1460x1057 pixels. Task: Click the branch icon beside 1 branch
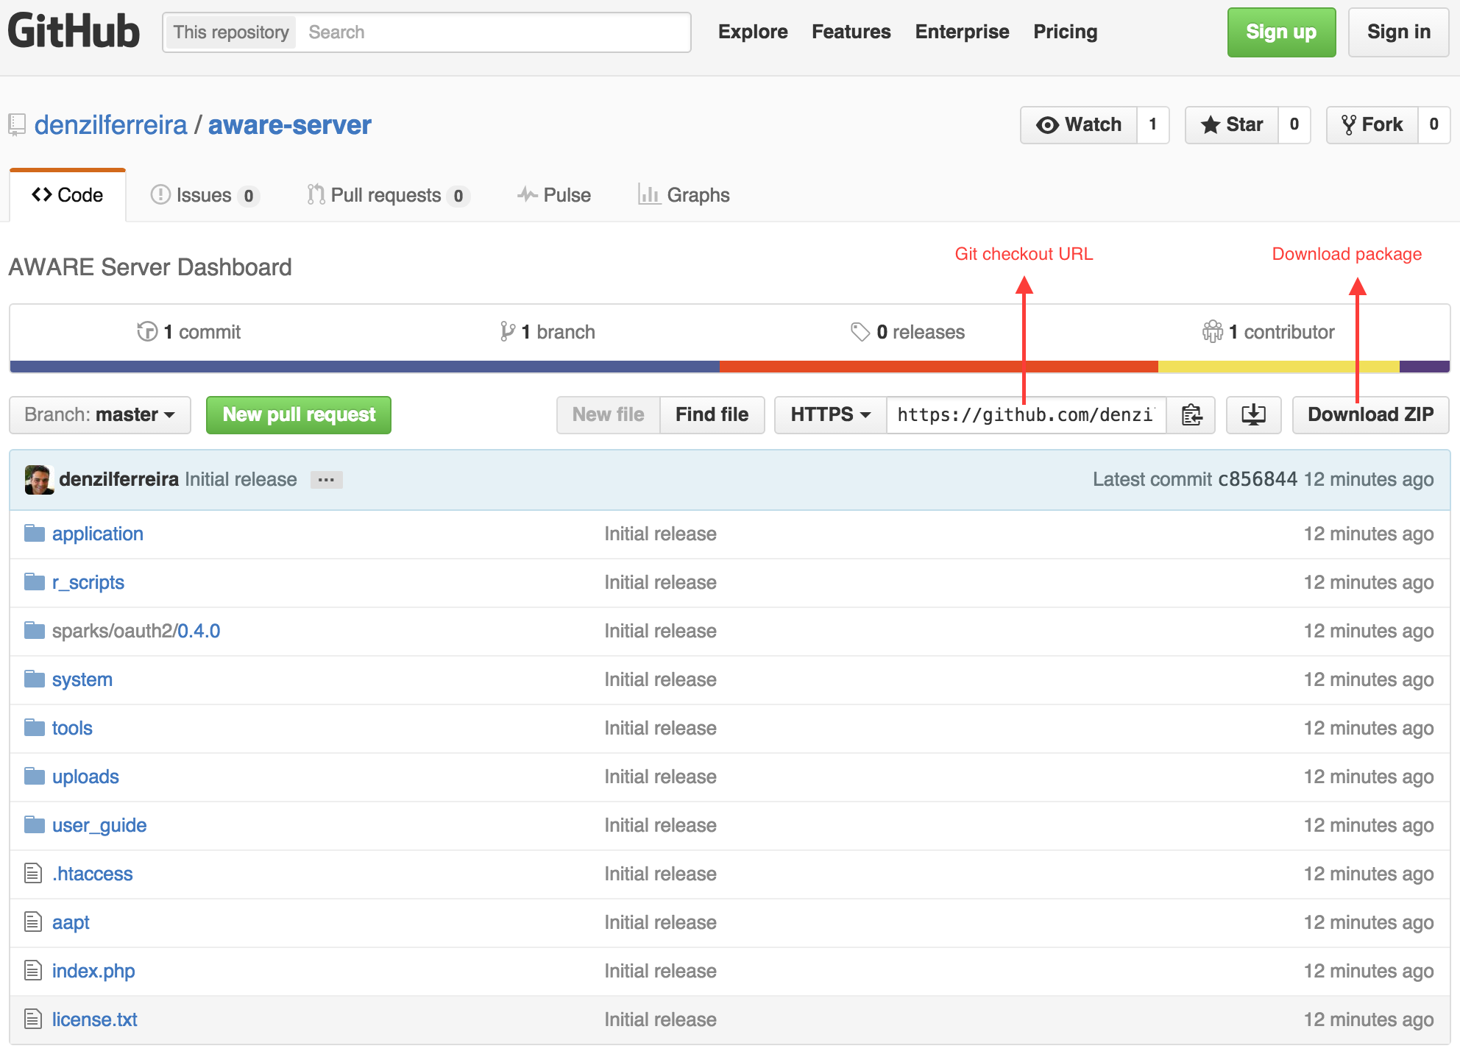pos(507,332)
